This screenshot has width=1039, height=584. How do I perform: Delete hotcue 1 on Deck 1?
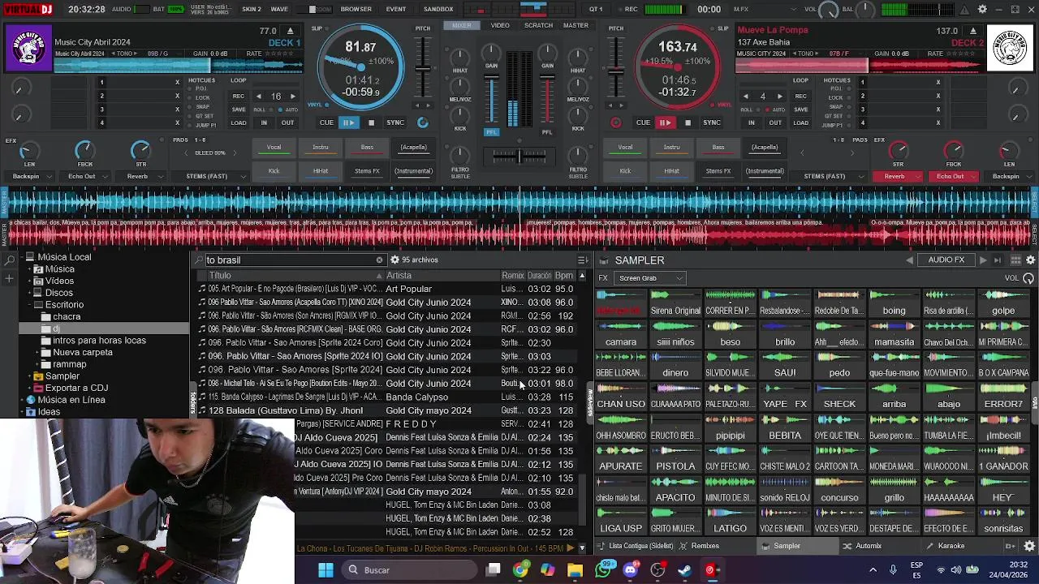click(x=177, y=82)
